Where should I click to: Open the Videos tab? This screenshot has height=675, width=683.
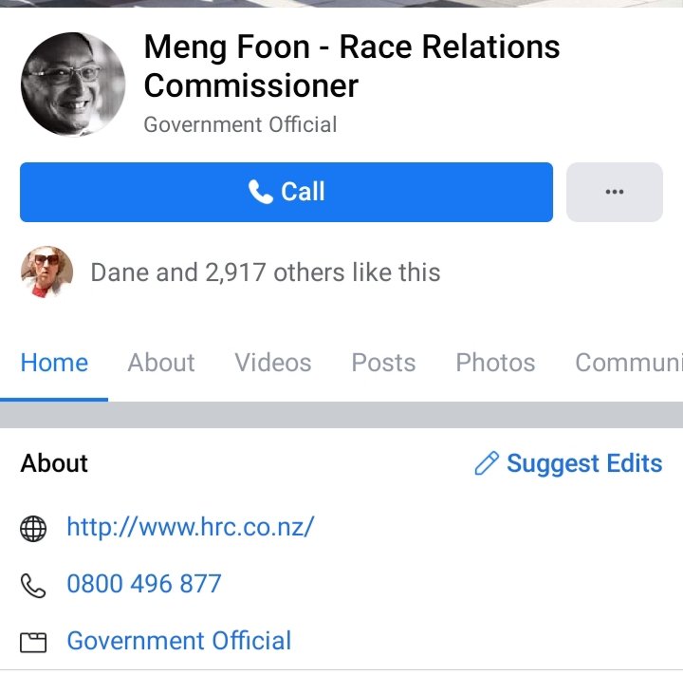coord(273,363)
